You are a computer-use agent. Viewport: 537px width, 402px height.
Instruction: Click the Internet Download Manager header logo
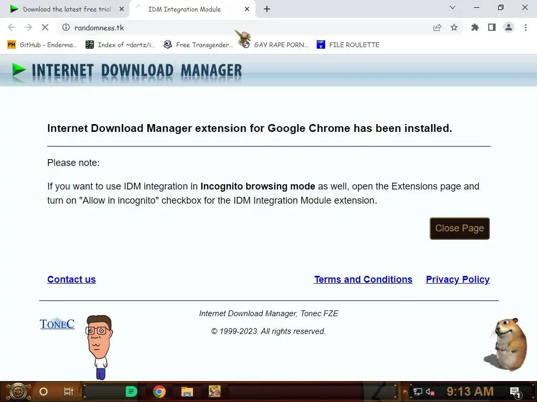127,71
